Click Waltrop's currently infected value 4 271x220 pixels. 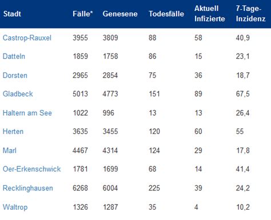click(x=196, y=207)
